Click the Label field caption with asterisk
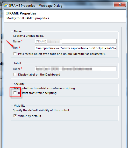The image size is (128, 148). [x=17, y=69]
